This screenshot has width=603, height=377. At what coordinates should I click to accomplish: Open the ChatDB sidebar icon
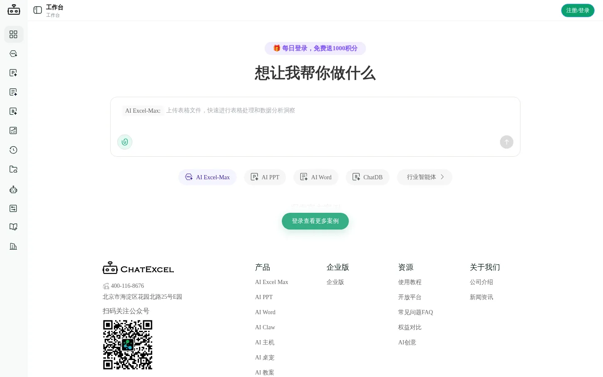13,111
